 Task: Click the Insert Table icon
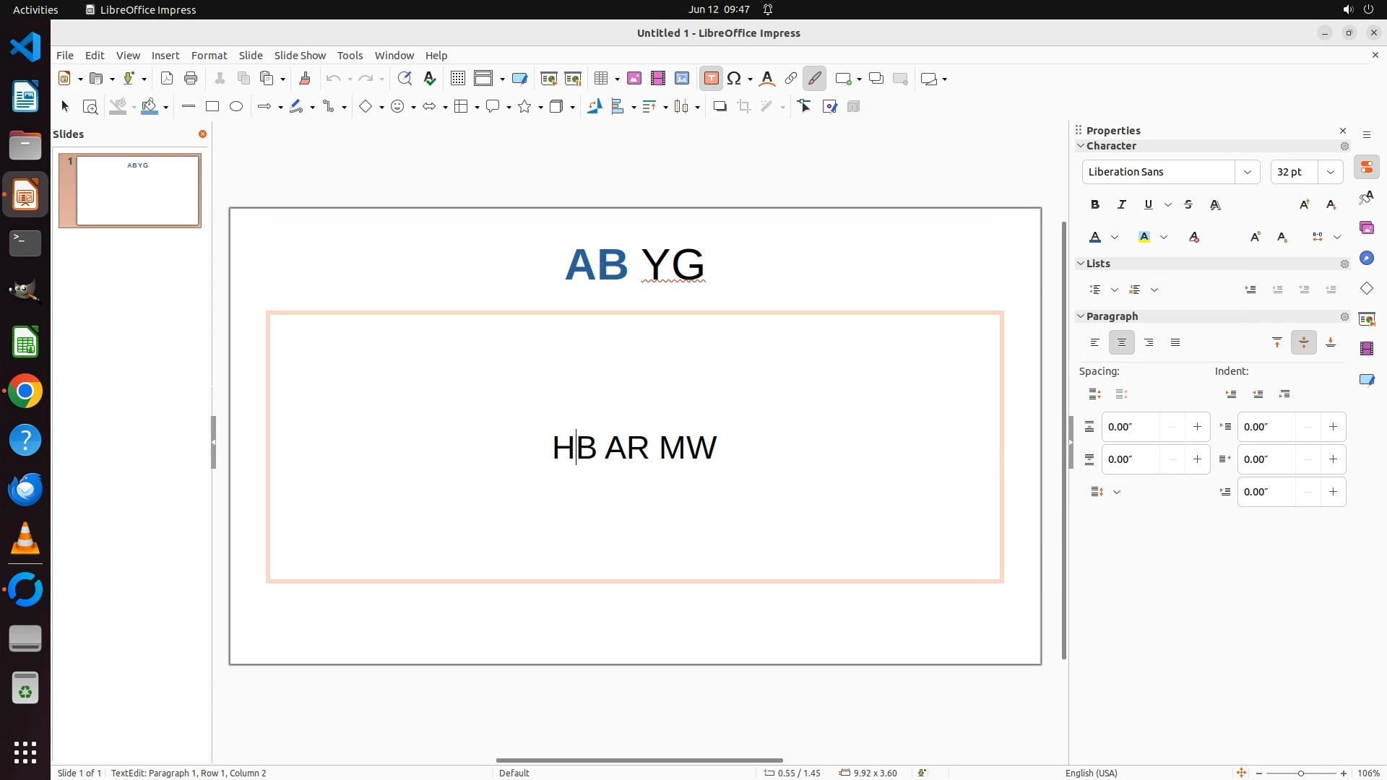[601, 79]
